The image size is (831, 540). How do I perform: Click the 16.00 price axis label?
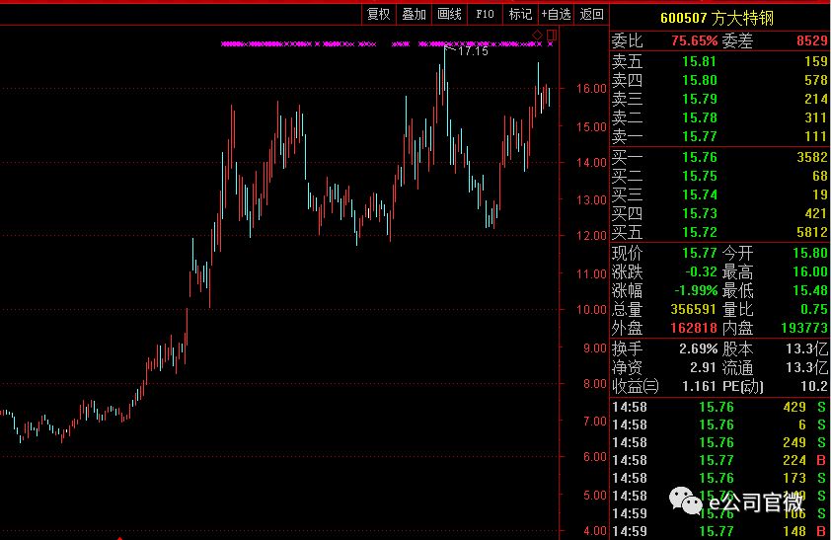(592, 89)
